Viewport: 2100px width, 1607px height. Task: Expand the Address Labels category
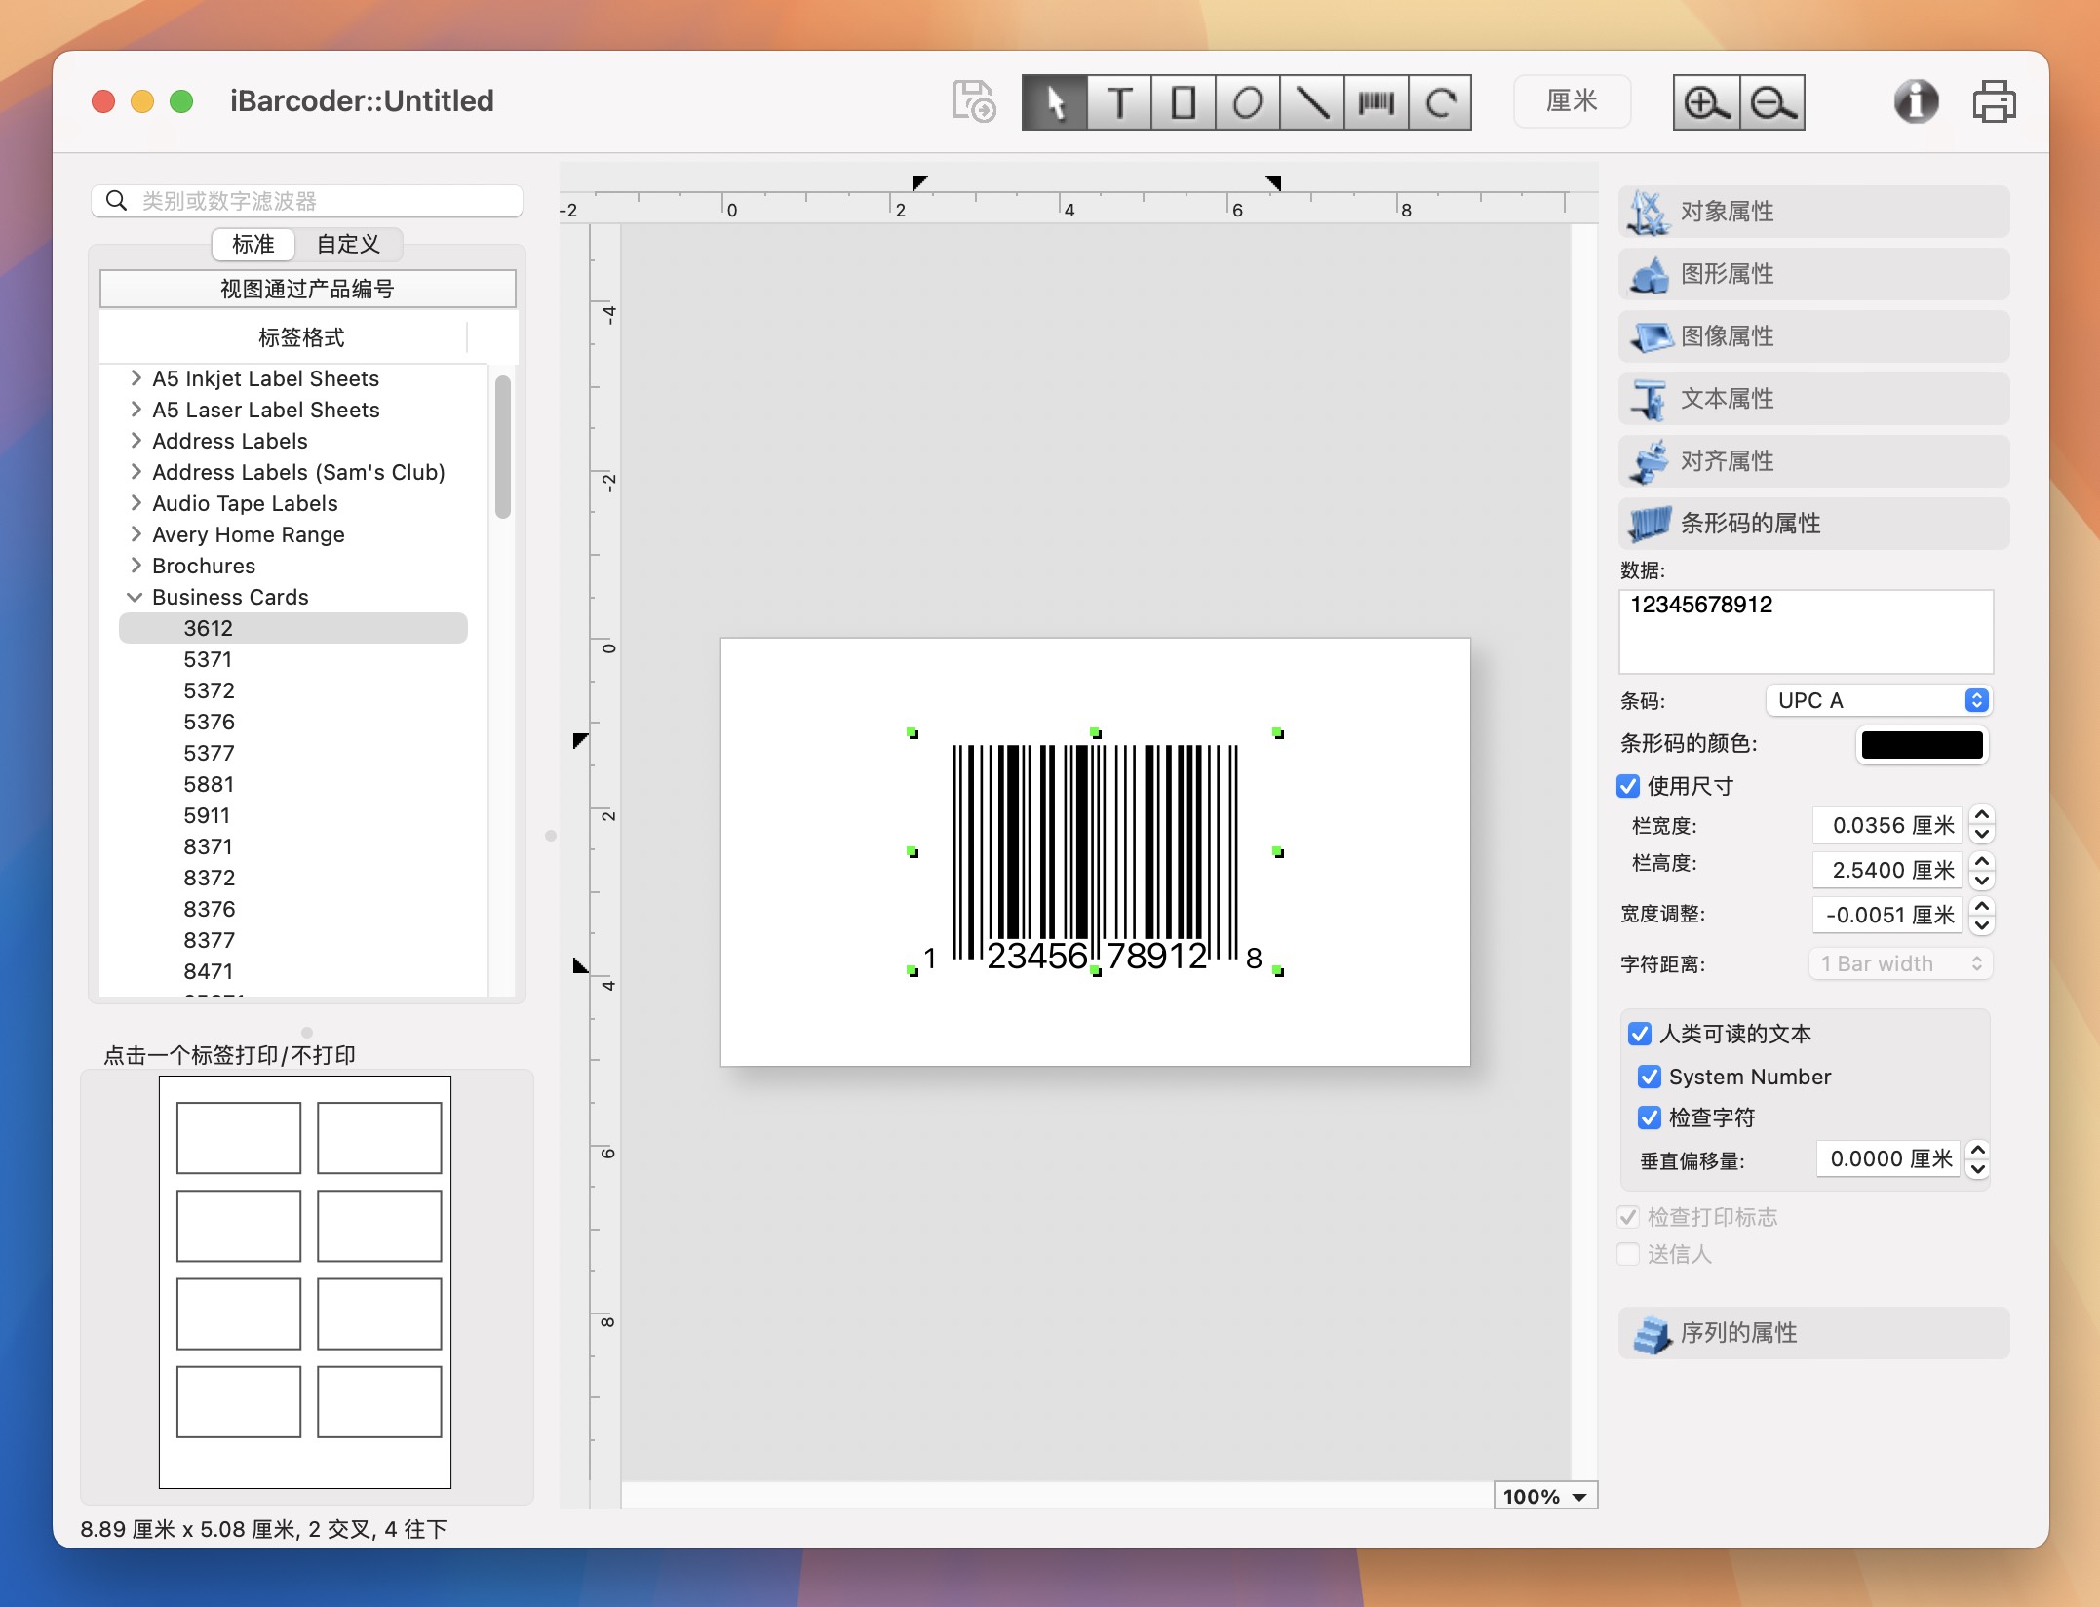point(136,441)
